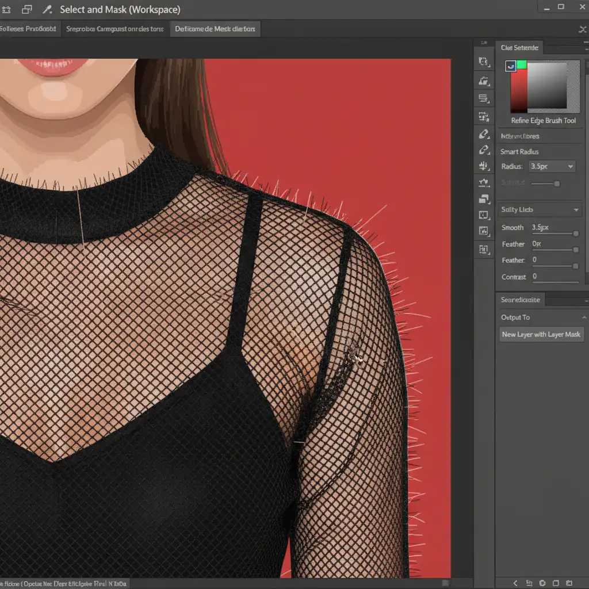Click the Smooth slider handle
Image resolution: width=589 pixels, height=589 pixels.
coord(575,234)
